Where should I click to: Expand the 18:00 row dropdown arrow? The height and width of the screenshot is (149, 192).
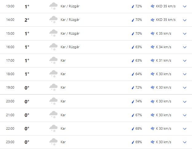tap(185, 74)
